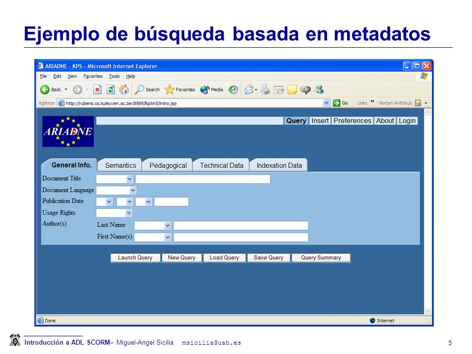Switch to the Indexation Data tab
This screenshot has height=354, width=472.
coord(279,165)
